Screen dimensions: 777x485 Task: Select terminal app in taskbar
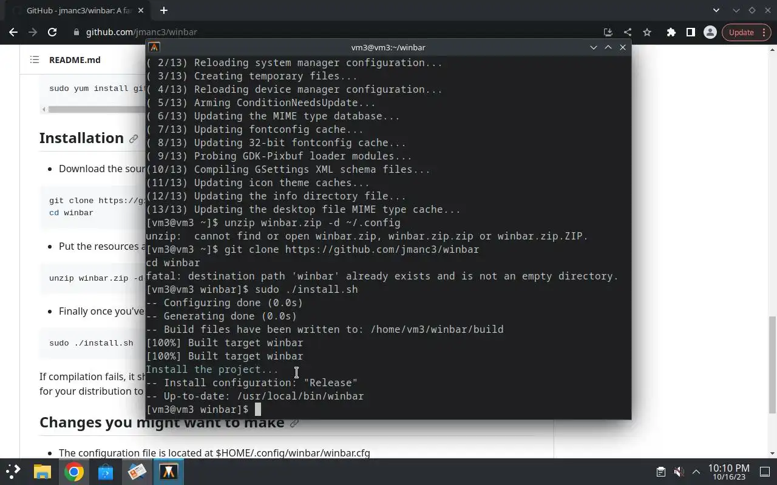tap(169, 472)
